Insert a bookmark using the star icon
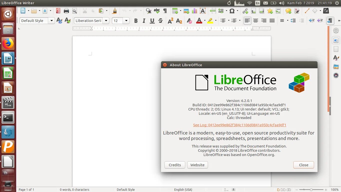Image resolution: width=341 pixels, height=192 pixels. pyautogui.click(x=270, y=11)
